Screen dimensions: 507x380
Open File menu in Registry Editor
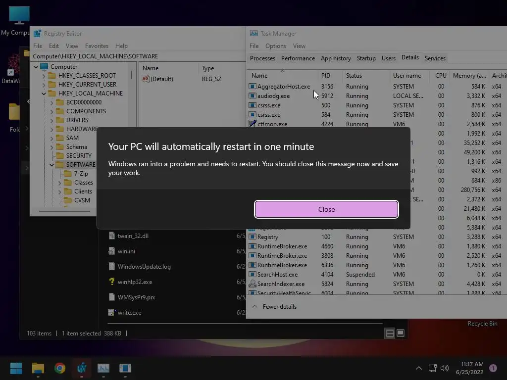[x=38, y=46]
